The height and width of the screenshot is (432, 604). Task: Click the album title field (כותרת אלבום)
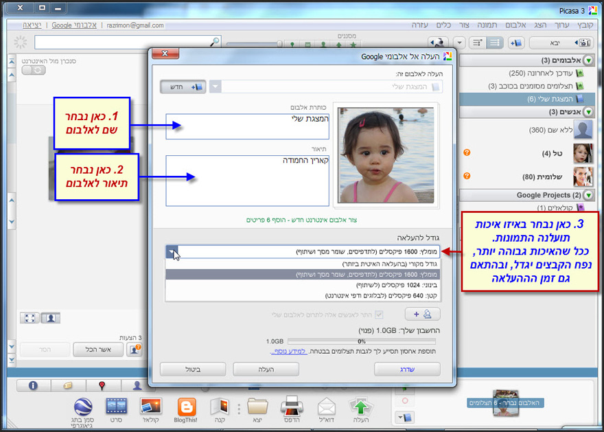247,126
